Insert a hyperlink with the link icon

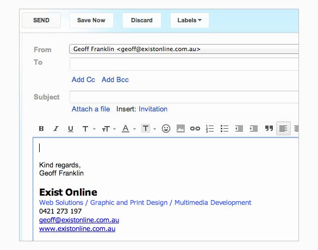click(195, 129)
